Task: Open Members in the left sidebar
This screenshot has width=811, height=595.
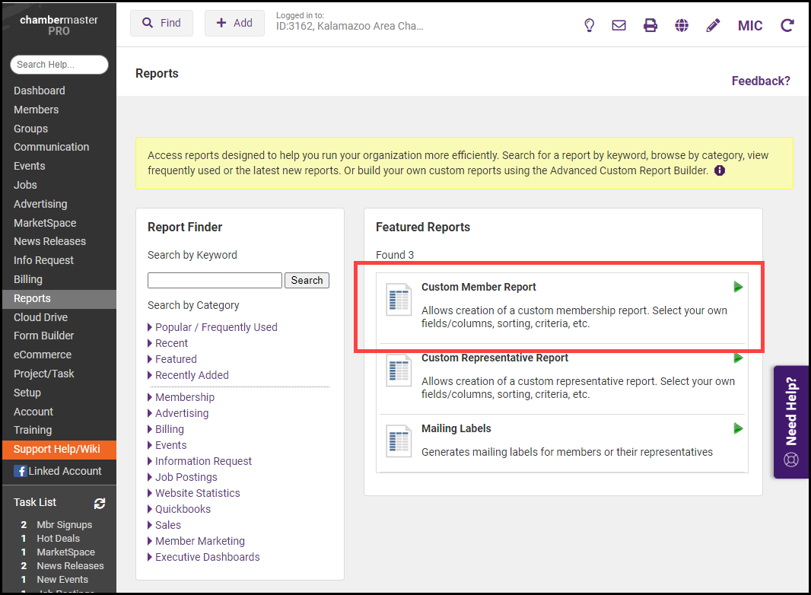Action: click(x=36, y=110)
